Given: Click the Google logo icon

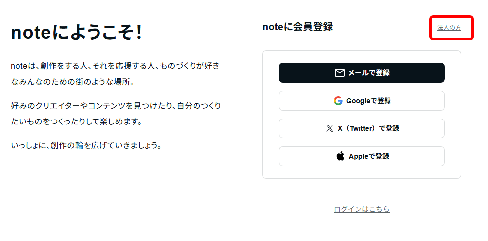Looking at the screenshot, I should 338,101.
